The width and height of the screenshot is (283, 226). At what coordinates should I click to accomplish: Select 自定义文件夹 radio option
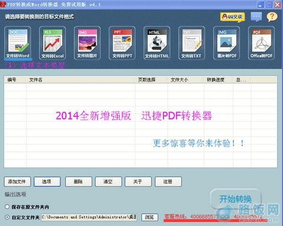[x=7, y=217]
